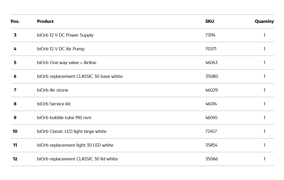Open biOrb 12 V DC Air Pump product

(x=61, y=49)
